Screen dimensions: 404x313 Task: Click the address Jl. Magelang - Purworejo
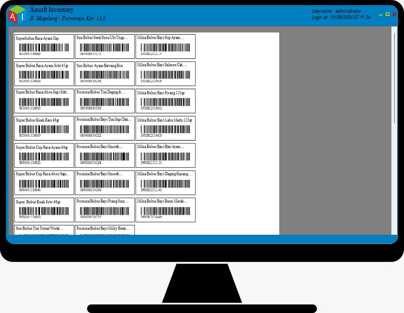pyautogui.click(x=67, y=18)
